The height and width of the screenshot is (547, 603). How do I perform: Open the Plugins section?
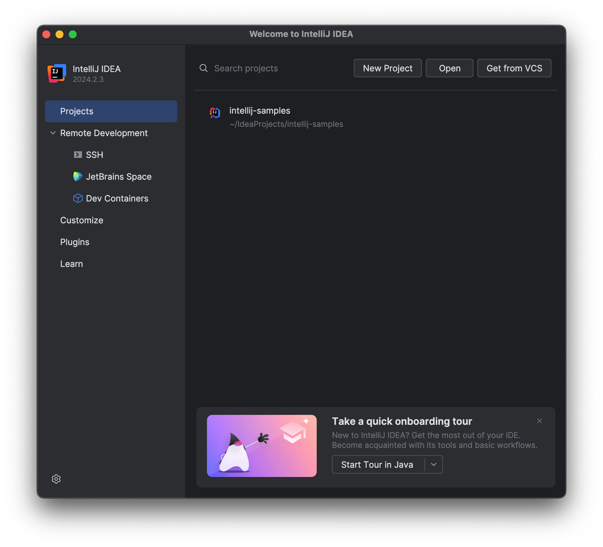[75, 242]
